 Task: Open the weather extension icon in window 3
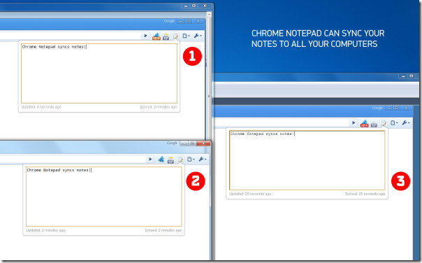374,124
